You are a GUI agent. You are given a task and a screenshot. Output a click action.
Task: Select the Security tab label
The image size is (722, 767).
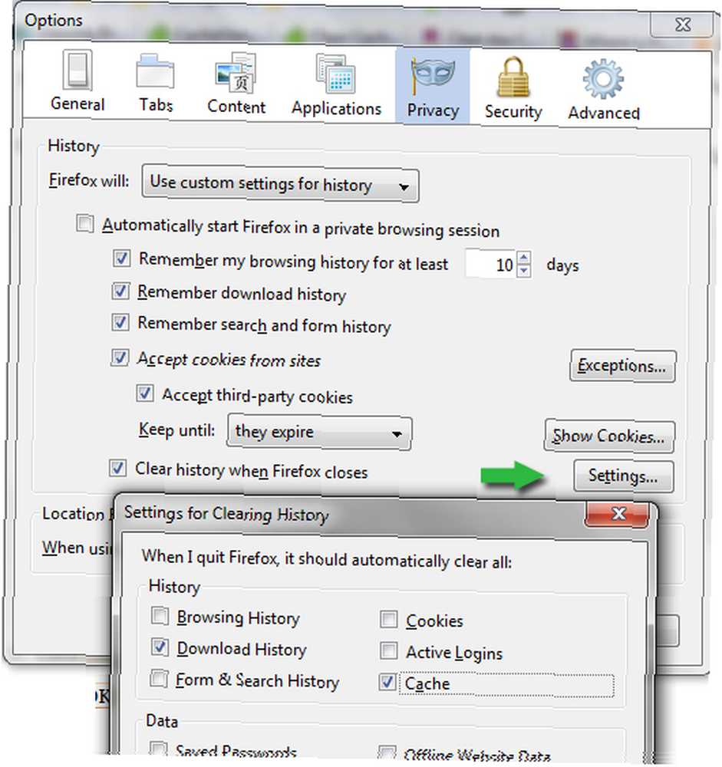[x=513, y=111]
